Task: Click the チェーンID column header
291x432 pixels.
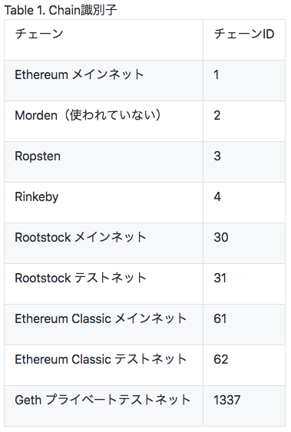Action: point(244,34)
